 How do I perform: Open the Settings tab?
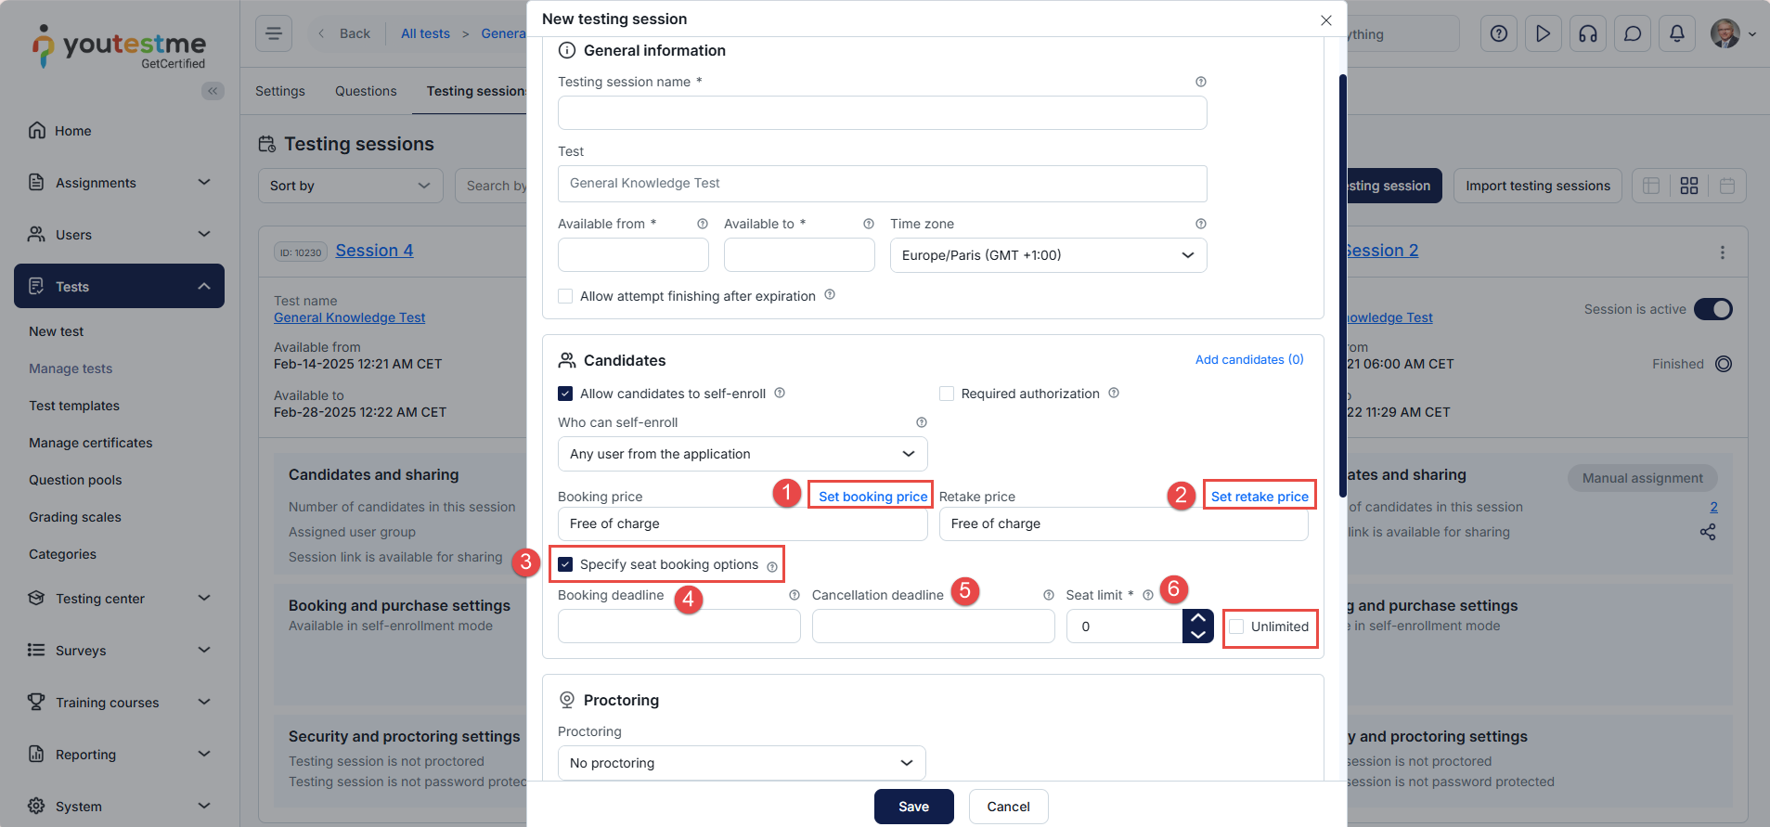point(280,91)
